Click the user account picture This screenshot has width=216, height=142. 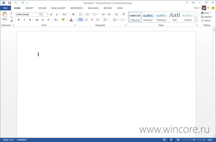point(204,8)
